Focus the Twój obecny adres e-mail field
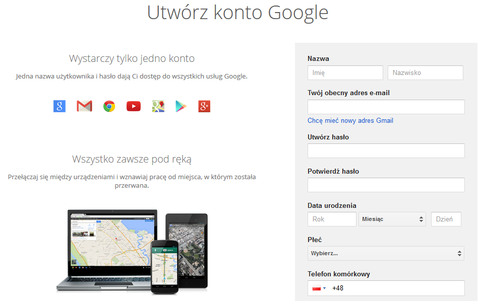 coord(386,107)
